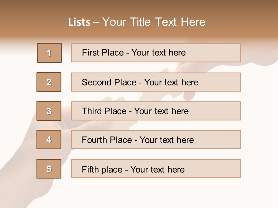Click the 'Fourth Place' text box
The height and width of the screenshot is (208, 278).
156,140
